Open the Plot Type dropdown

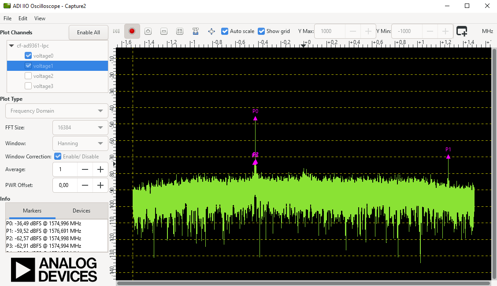(56, 111)
